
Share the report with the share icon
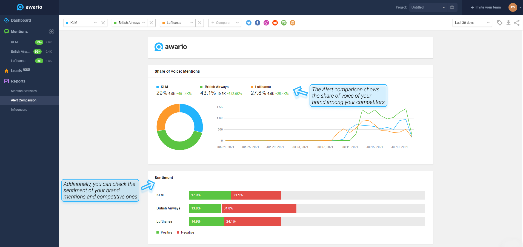(517, 23)
